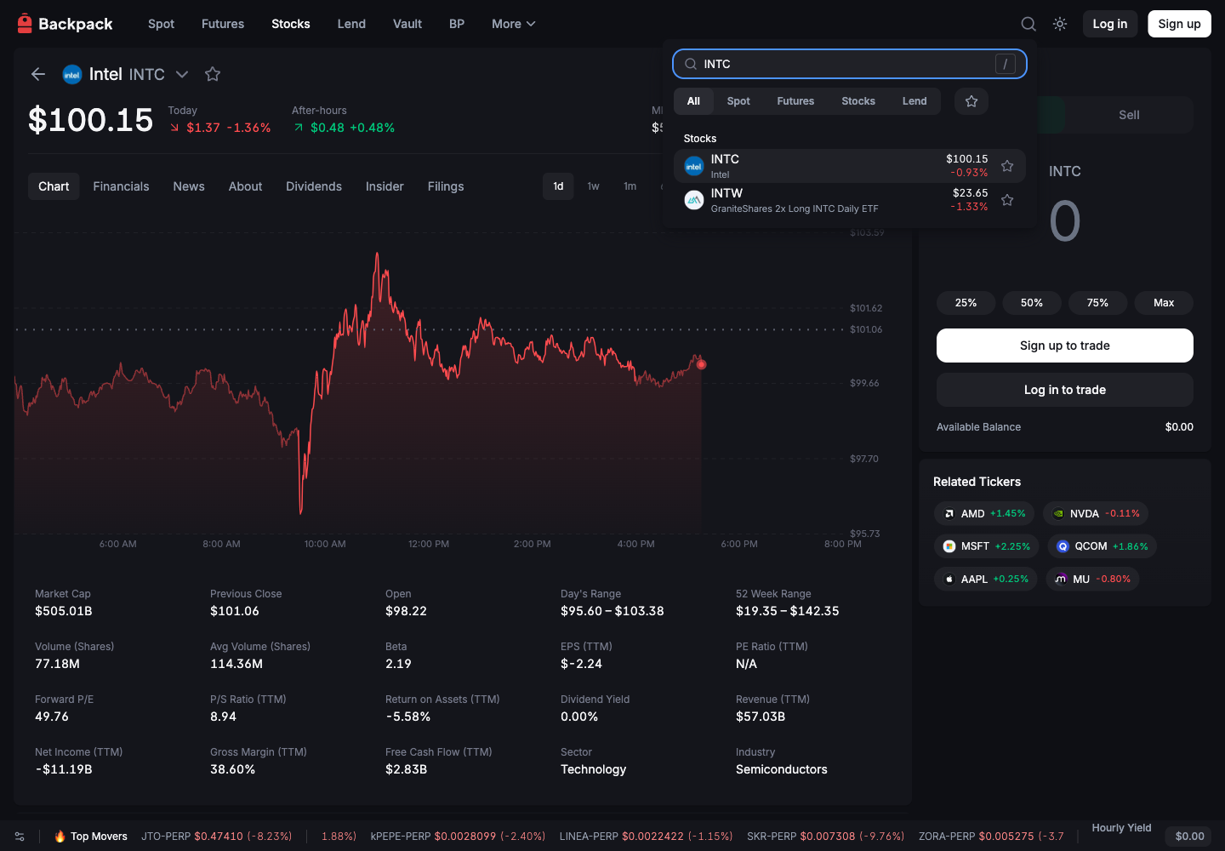
Task: Click Sign up to trade
Action: pos(1065,346)
